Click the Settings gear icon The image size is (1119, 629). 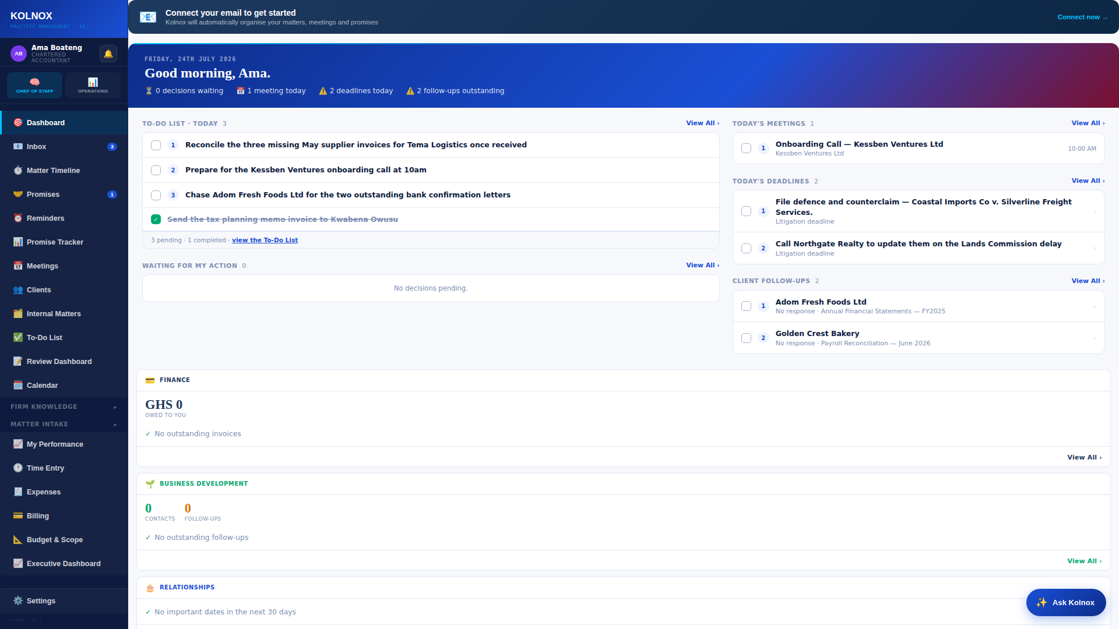18,600
